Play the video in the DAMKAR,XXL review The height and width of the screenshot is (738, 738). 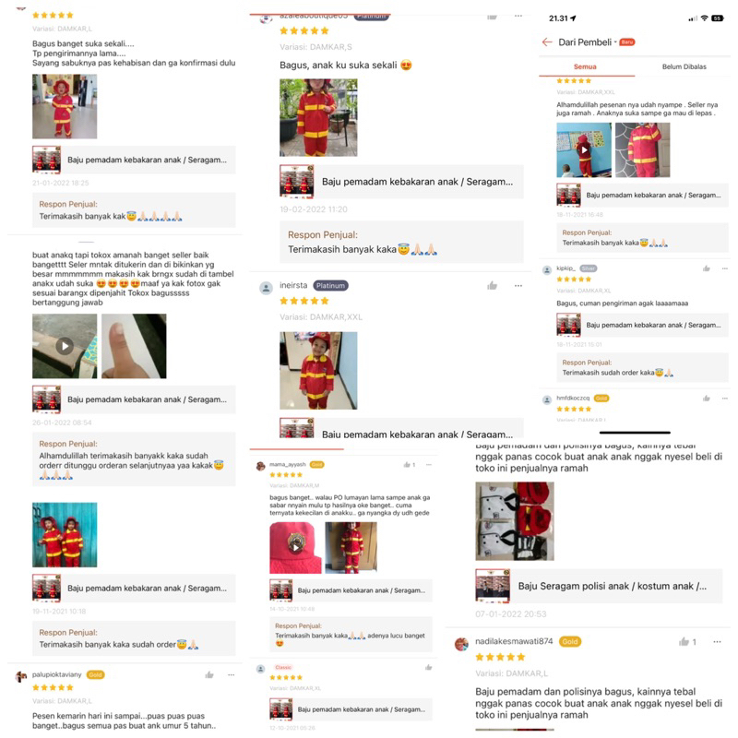pyautogui.click(x=584, y=149)
